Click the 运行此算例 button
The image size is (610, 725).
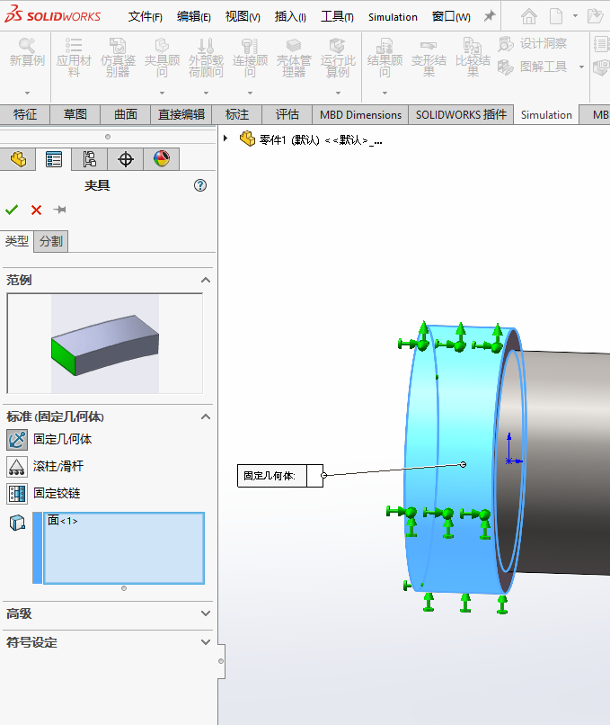click(x=338, y=58)
